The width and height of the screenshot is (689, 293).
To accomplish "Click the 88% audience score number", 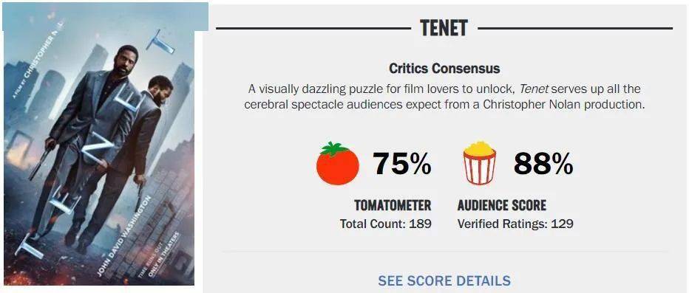I will click(x=543, y=164).
